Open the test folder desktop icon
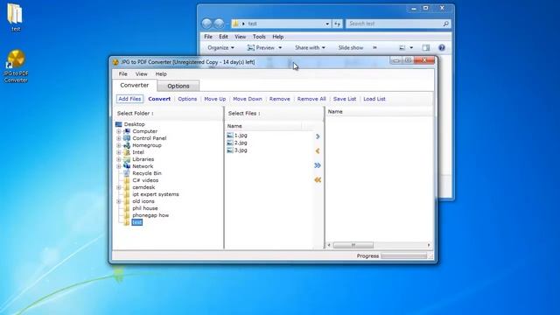The width and height of the screenshot is (560, 315). click(15, 17)
